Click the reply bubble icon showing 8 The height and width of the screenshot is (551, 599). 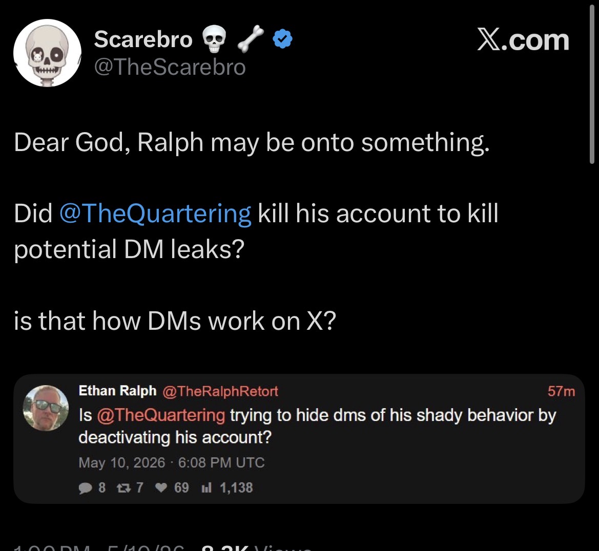pyautogui.click(x=85, y=488)
